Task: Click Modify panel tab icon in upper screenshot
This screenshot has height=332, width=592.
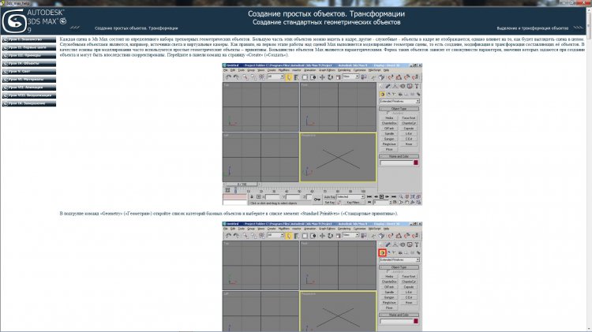Action: [388, 87]
